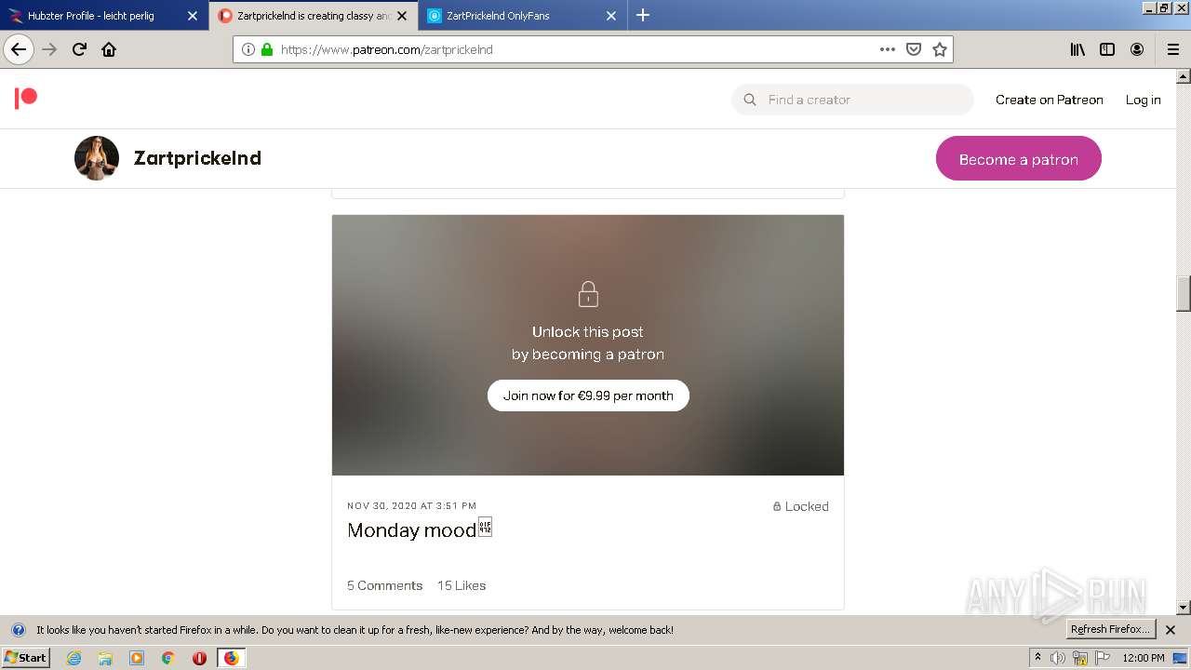The image size is (1191, 670).
Task: Open the Firefox home page icon
Action: point(109,49)
